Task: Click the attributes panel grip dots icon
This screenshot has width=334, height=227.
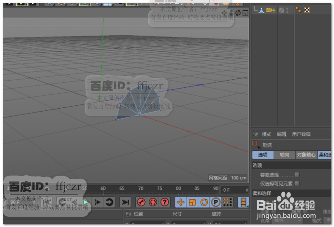Action: 256,134
